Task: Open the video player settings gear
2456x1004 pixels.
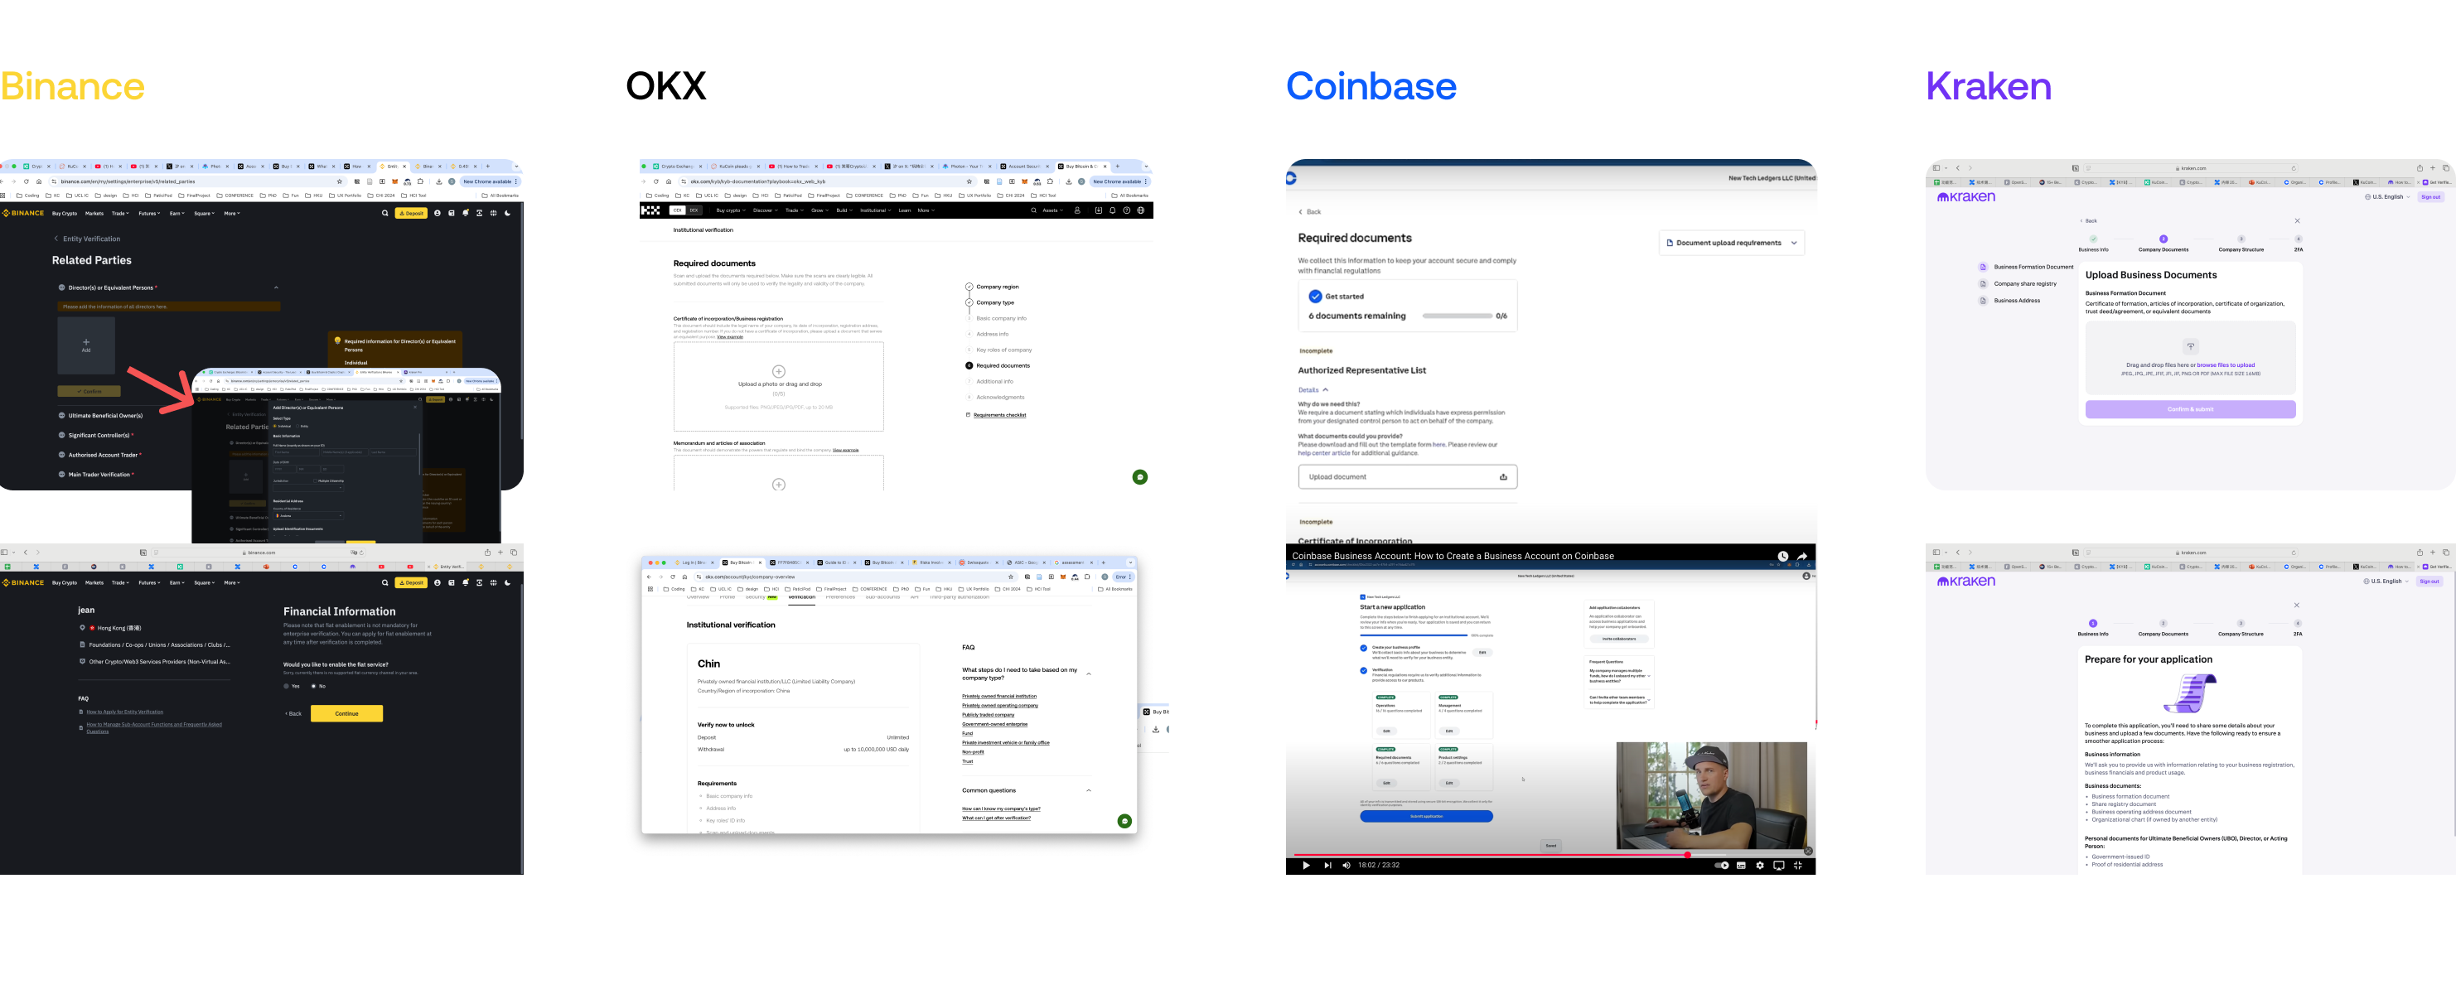Action: pos(1759,865)
